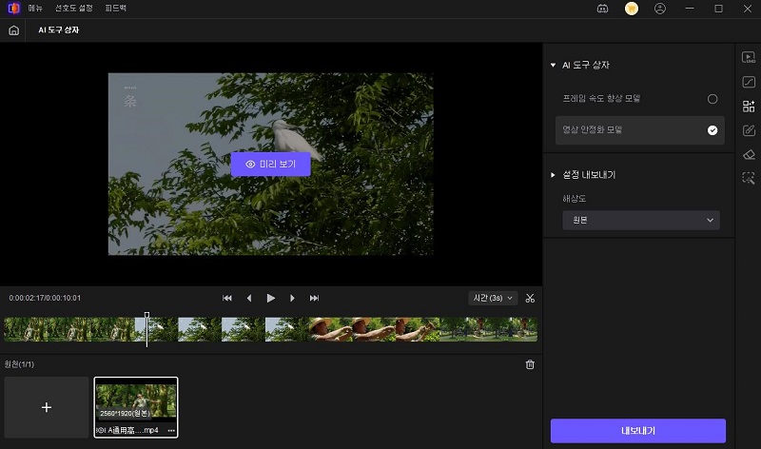Click the home icon

[13, 30]
